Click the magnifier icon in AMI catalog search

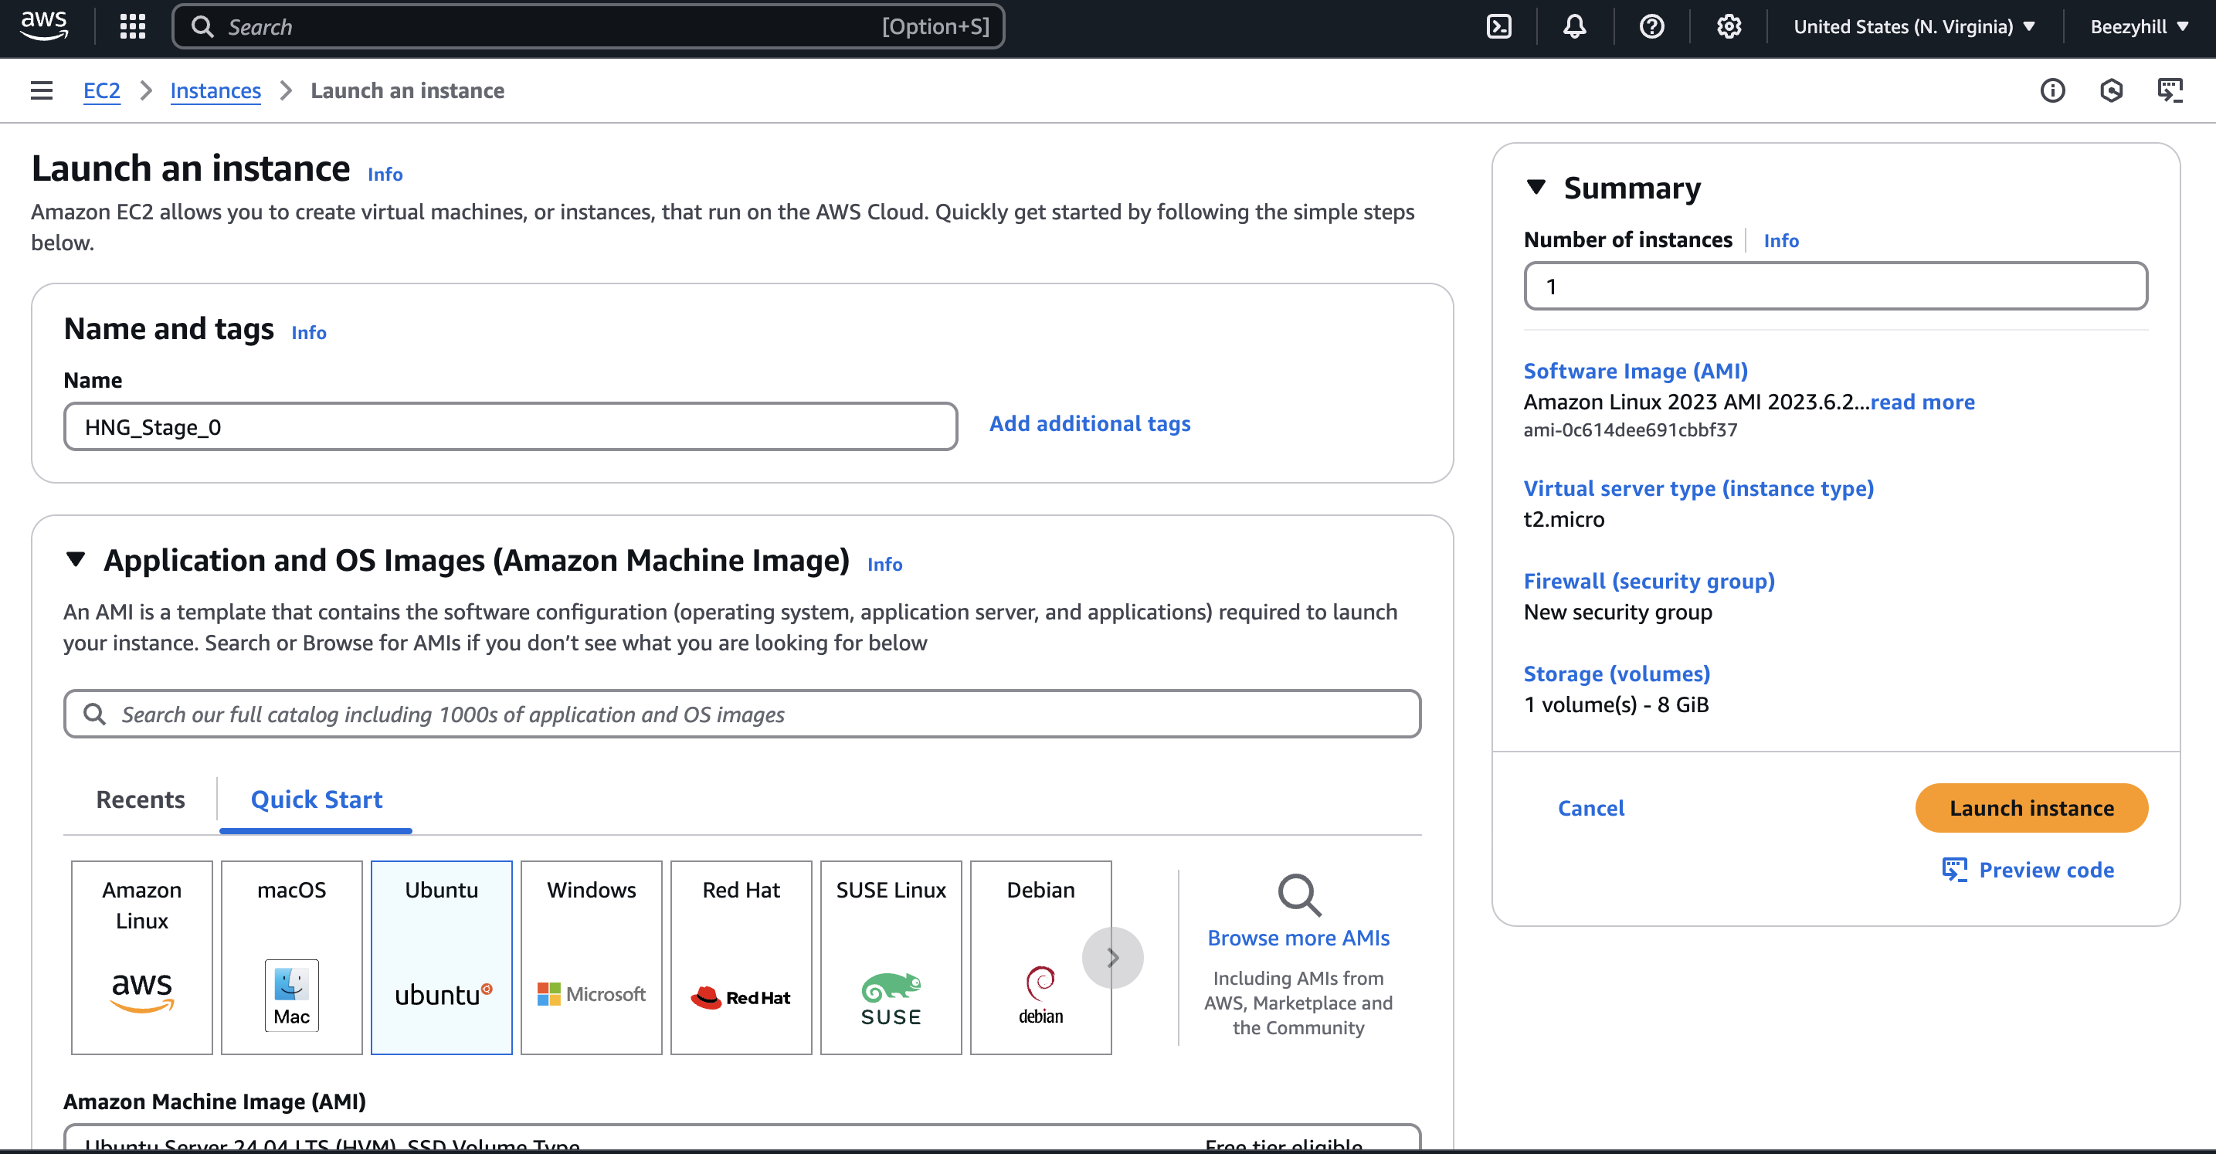point(95,714)
